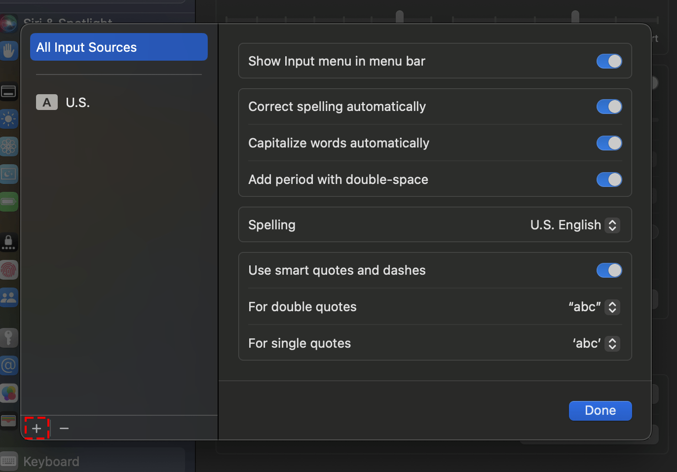677x472 pixels.
Task: Open Users & Groups icon in sidebar
Action: click(9, 297)
